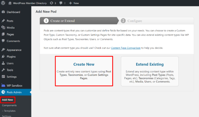This screenshot has width=199, height=117.
Task: Click the Plugins plug icon
Action: 3,56
